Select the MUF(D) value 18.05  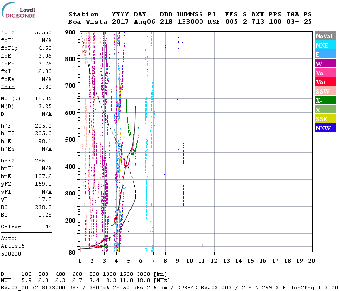click(43, 98)
